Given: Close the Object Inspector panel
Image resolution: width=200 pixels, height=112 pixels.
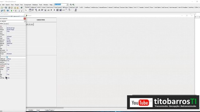Looking at the screenshot, I should tap(25, 19).
